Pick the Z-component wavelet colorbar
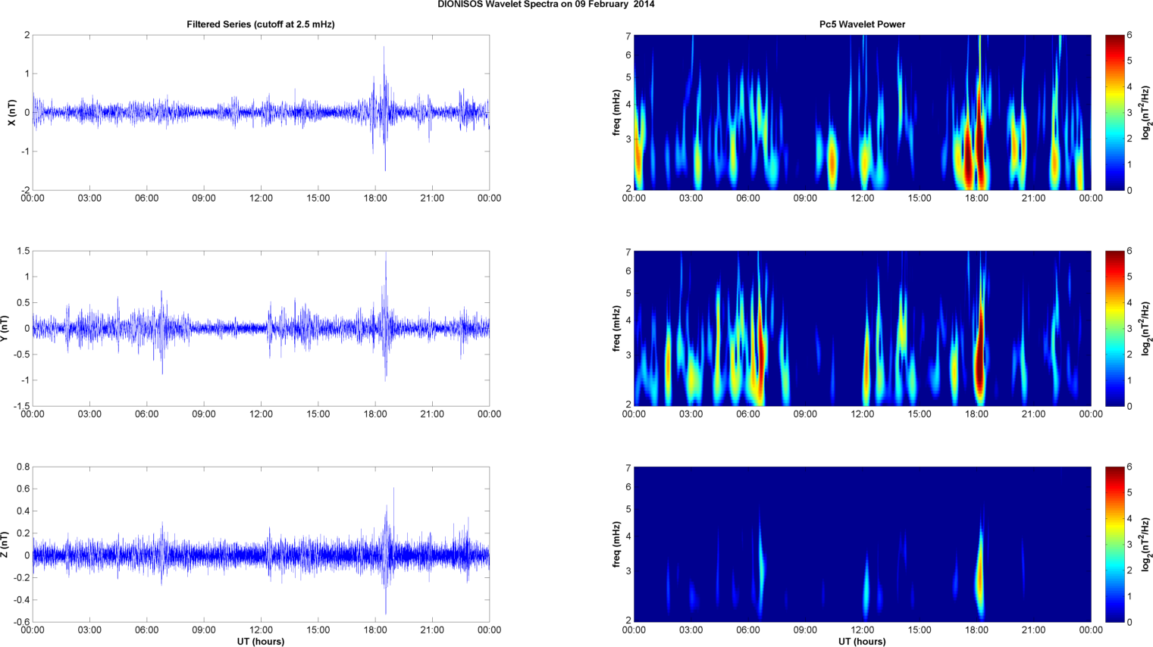Viewport: 1153px width, 647px height. (x=1114, y=544)
